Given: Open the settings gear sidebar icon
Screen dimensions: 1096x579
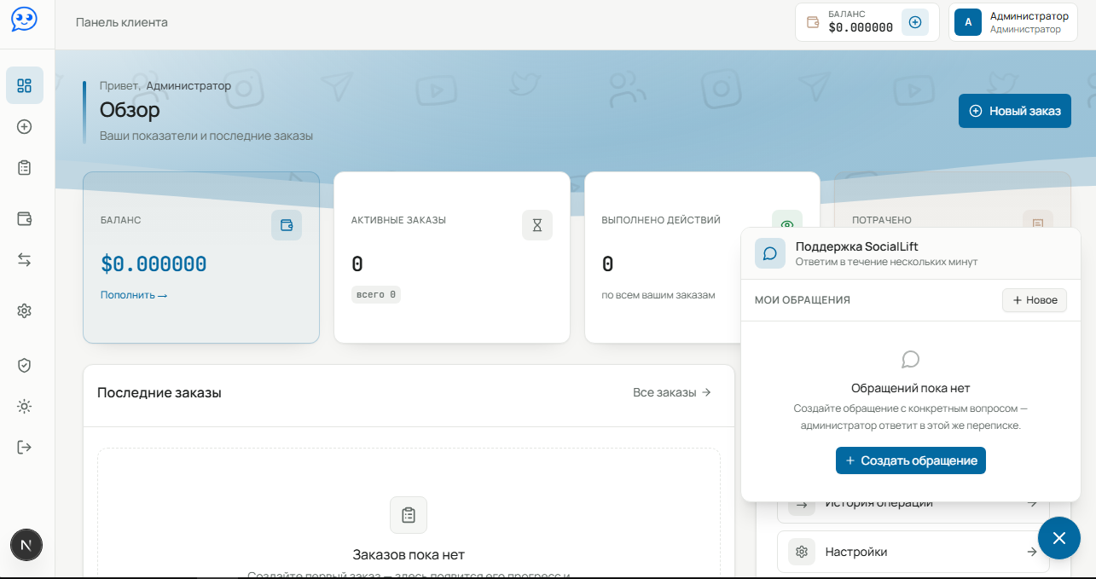Looking at the screenshot, I should tap(25, 310).
